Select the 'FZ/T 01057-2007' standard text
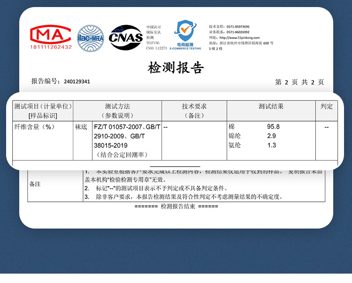Viewport: 352px width, 283px height. [x=118, y=127]
